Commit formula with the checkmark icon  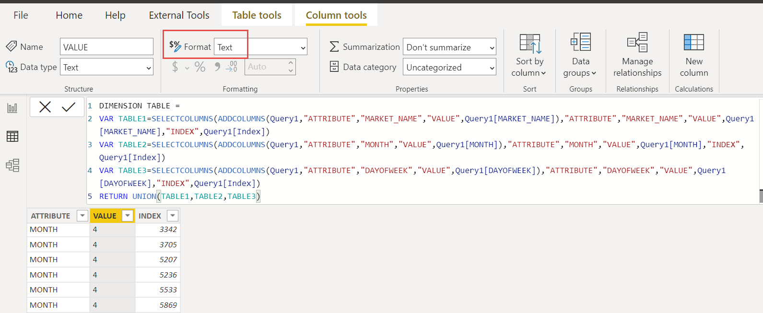tap(69, 107)
